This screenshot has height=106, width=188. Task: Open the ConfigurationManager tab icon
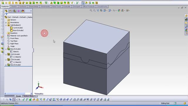coord(14,11)
